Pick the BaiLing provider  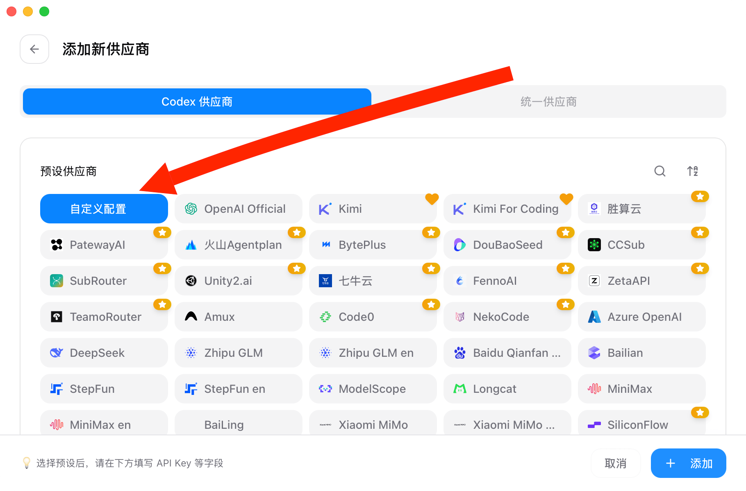point(239,423)
